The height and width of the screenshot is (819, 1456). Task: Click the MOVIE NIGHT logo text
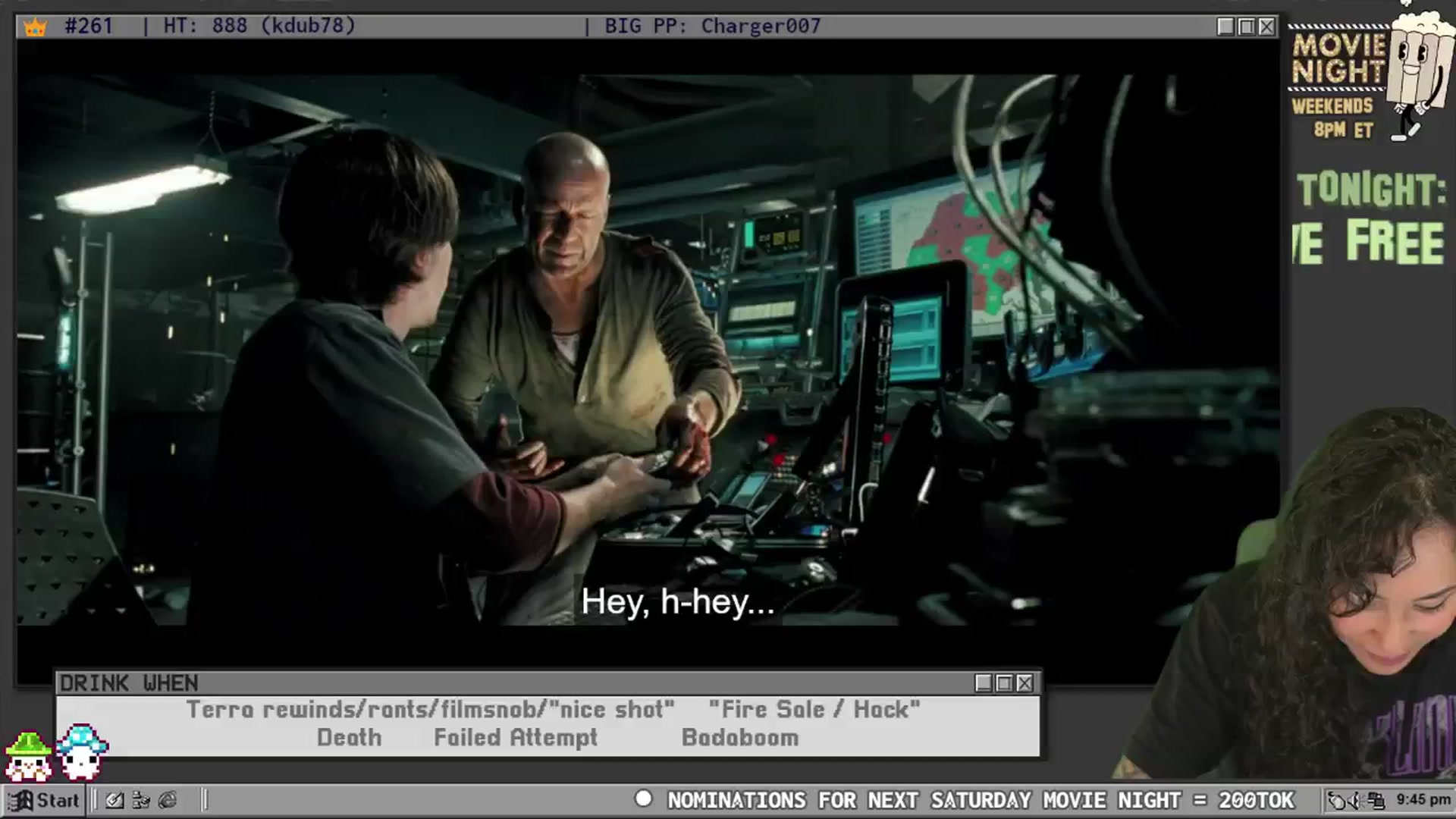pos(1338,58)
